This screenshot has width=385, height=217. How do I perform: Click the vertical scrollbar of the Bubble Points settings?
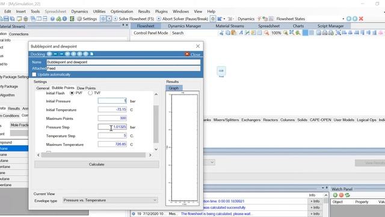pyautogui.click(x=156, y=124)
